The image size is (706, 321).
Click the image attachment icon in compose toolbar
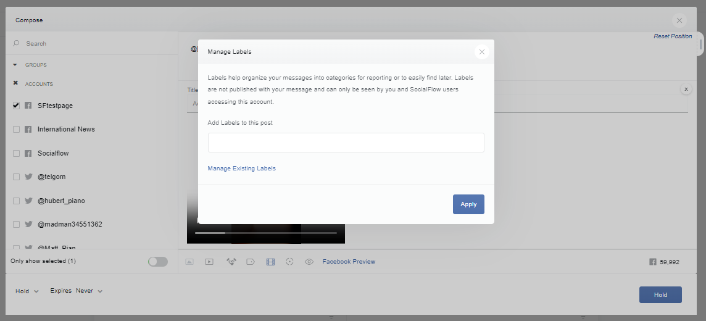tap(189, 262)
